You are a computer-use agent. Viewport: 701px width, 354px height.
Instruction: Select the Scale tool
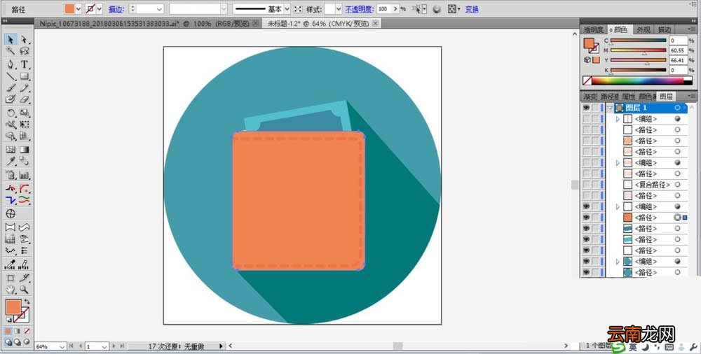24,113
